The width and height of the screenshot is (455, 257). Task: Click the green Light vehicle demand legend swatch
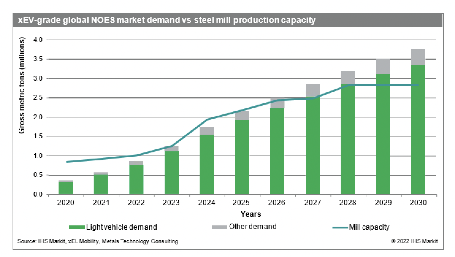click(x=77, y=227)
